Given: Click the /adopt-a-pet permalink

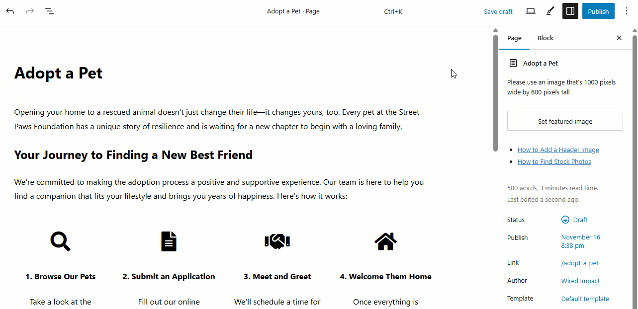Looking at the screenshot, I should pos(580,263).
